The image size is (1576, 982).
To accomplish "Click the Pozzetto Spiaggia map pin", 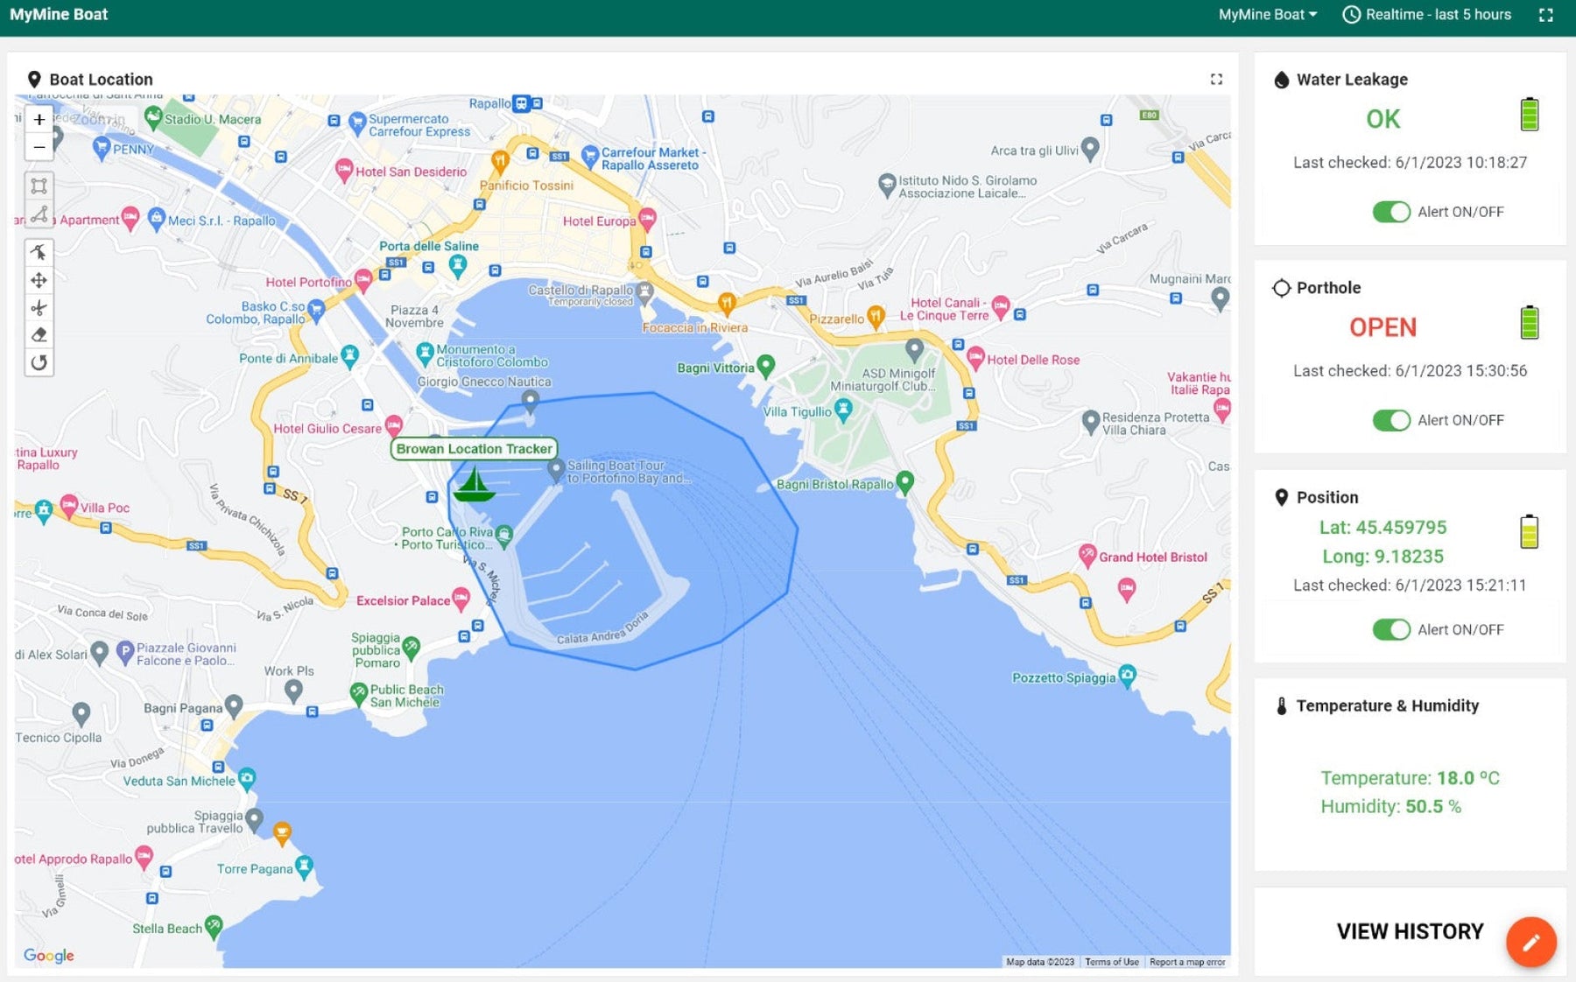I will 1127,676.
